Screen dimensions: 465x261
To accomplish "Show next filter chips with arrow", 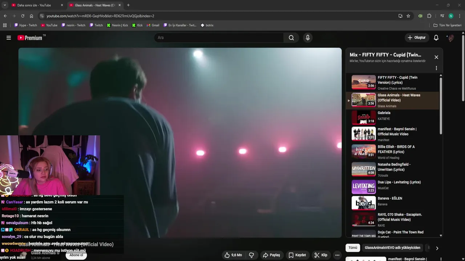I will 437,248.
